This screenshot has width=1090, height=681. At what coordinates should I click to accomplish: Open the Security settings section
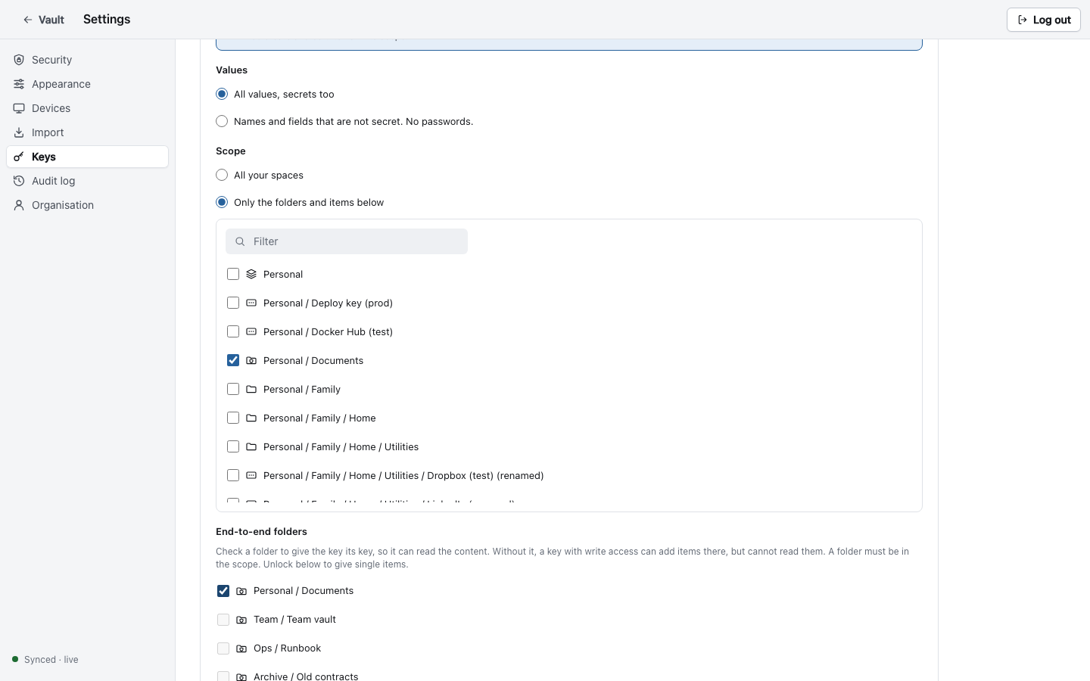click(87, 60)
